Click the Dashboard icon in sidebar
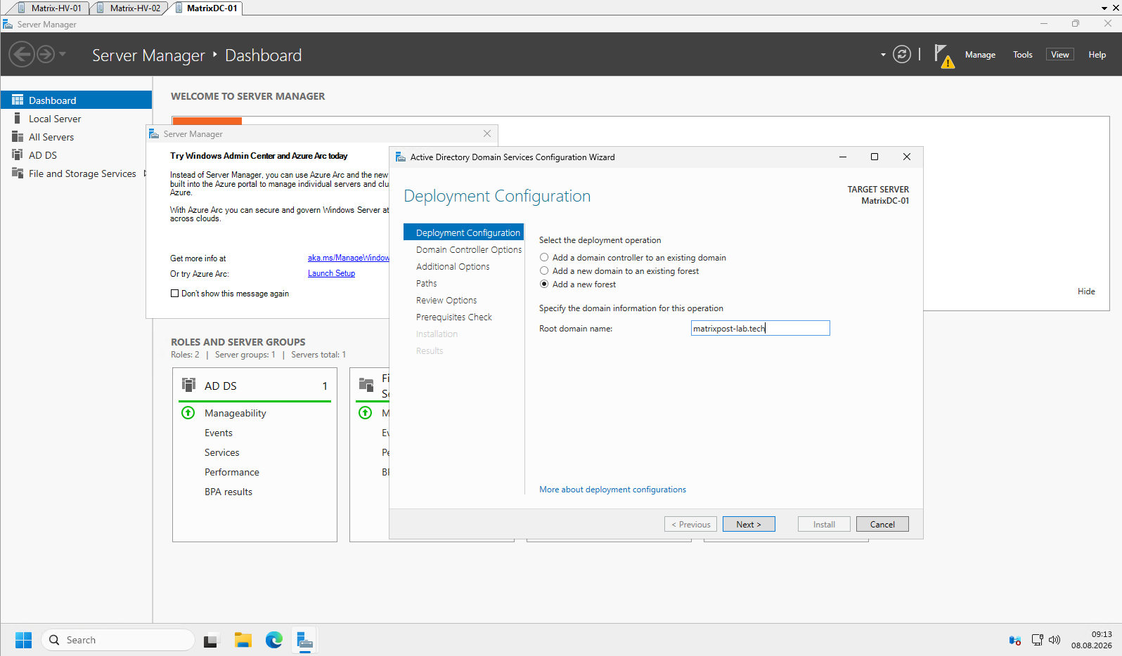 pyautogui.click(x=18, y=100)
